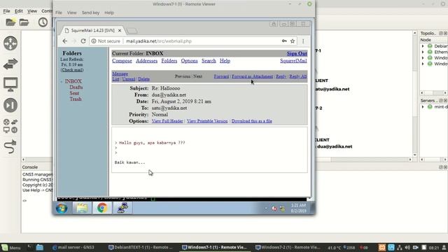Click the Topology panel horizontal scrollbar
Screen dimensions: 448x252
pos(434,93)
